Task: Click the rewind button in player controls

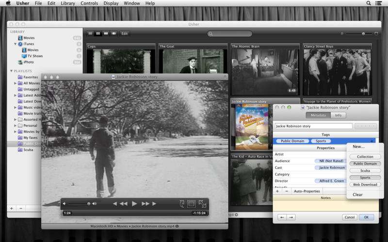Action: pos(124,204)
